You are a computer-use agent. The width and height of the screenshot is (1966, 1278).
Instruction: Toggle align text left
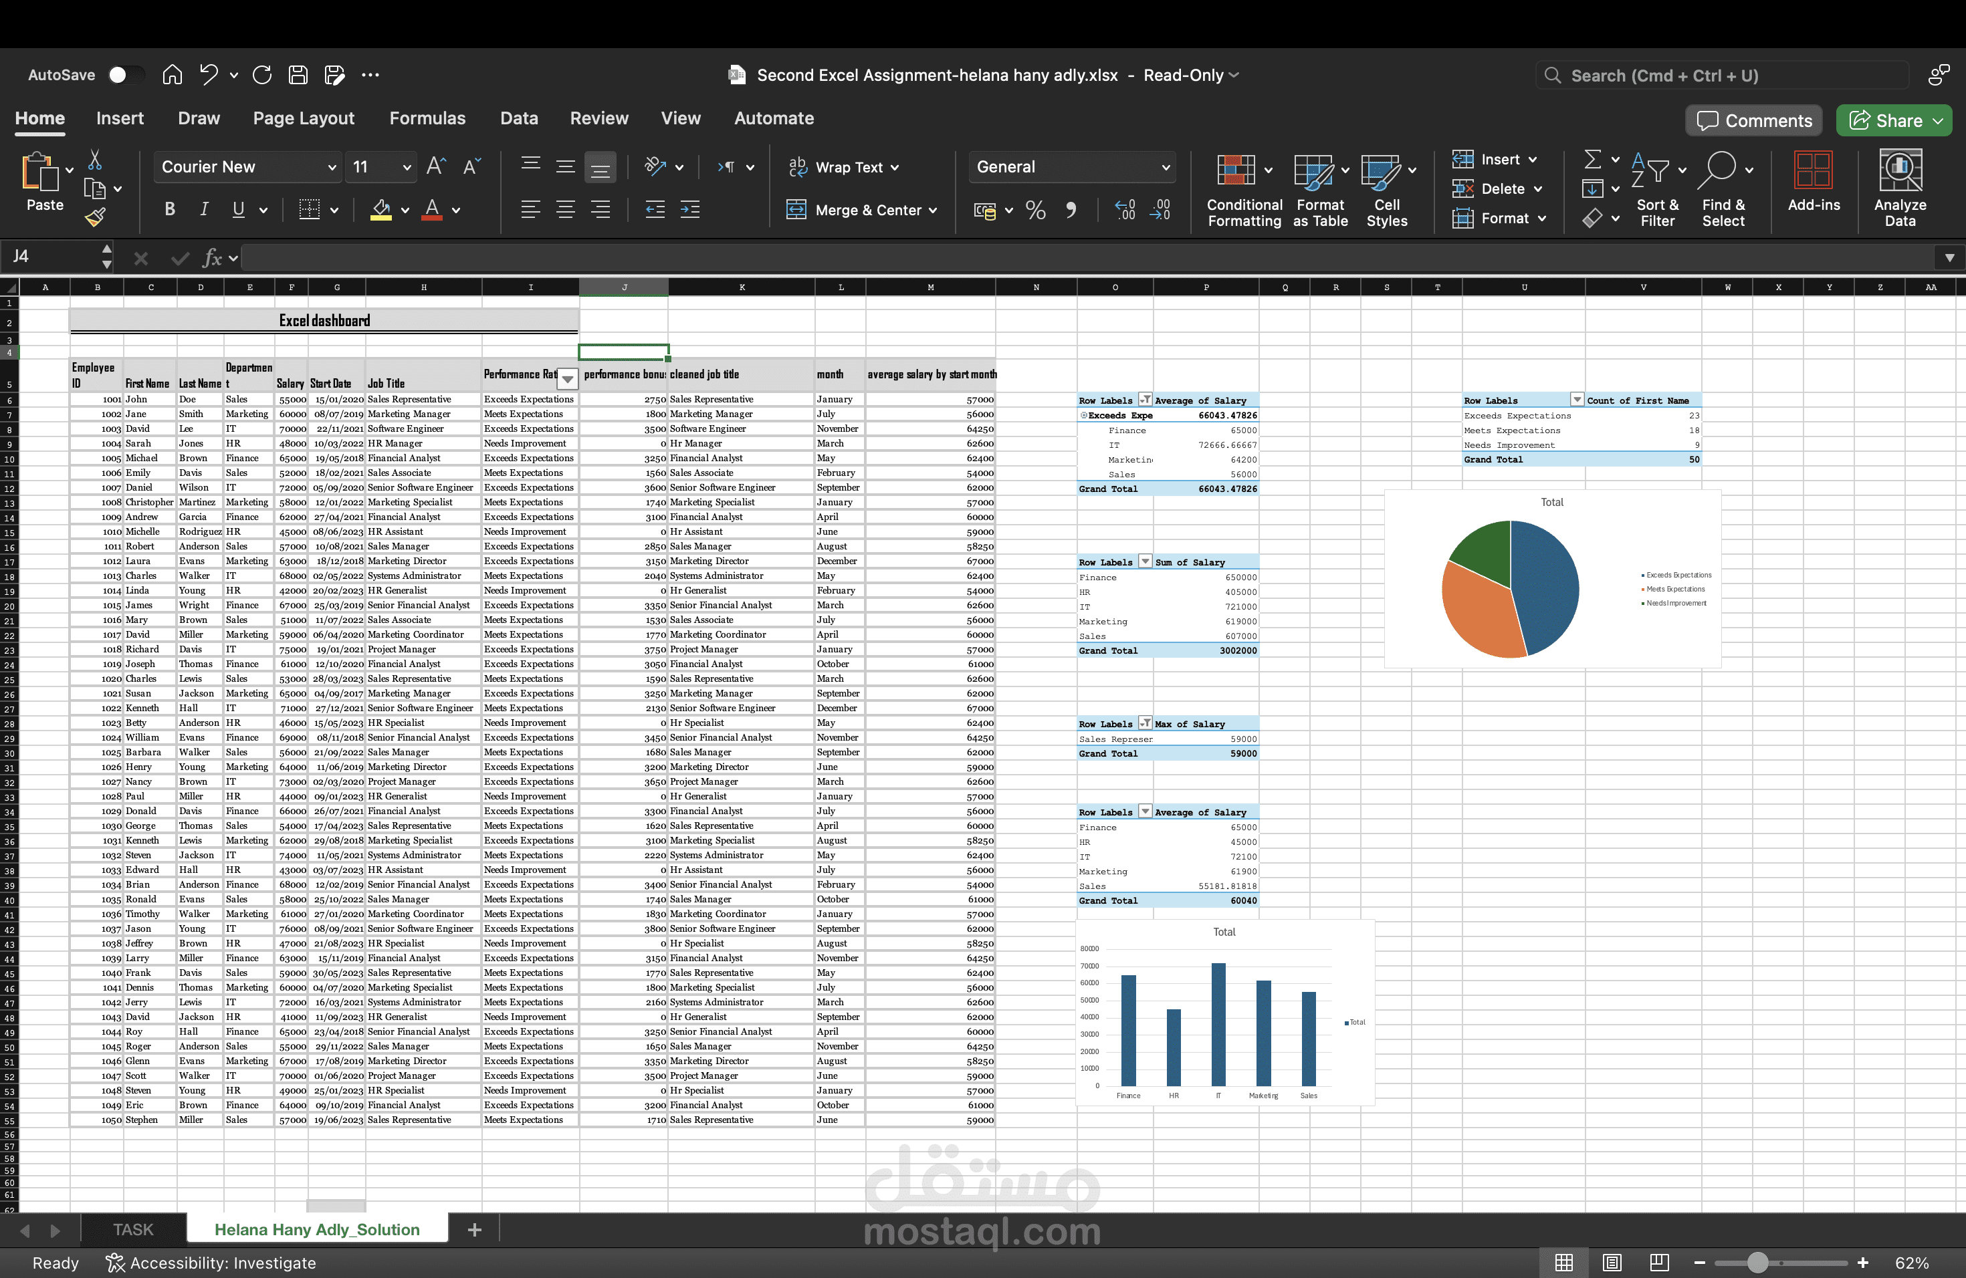pos(530,210)
